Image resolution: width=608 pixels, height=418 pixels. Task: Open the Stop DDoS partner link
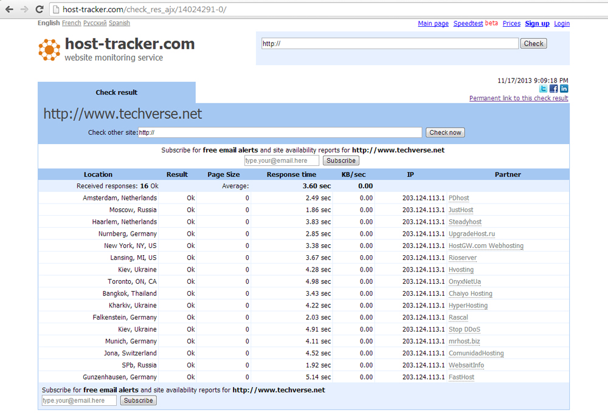point(464,329)
